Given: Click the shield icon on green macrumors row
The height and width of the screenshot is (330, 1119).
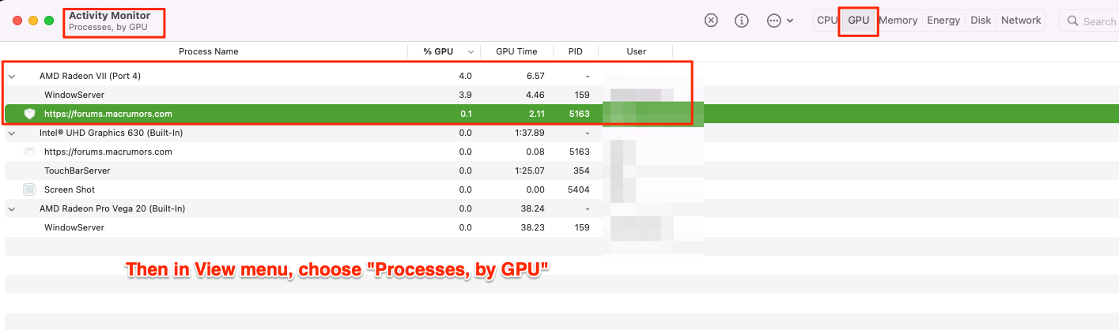Looking at the screenshot, I should [x=29, y=114].
